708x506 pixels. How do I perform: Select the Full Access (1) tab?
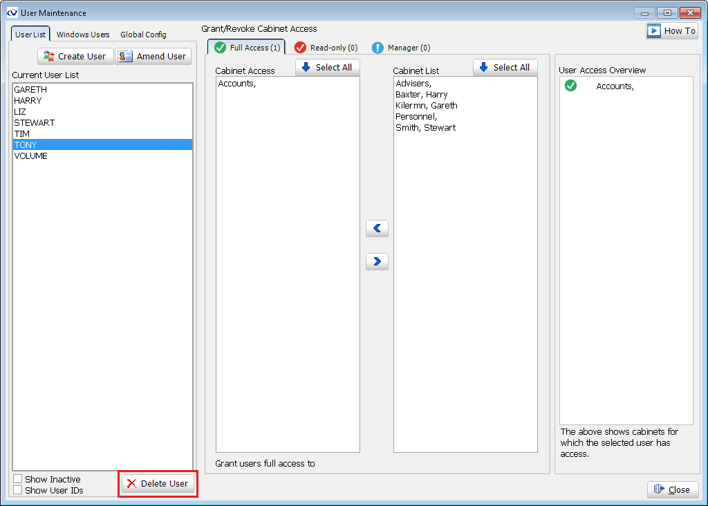point(247,48)
